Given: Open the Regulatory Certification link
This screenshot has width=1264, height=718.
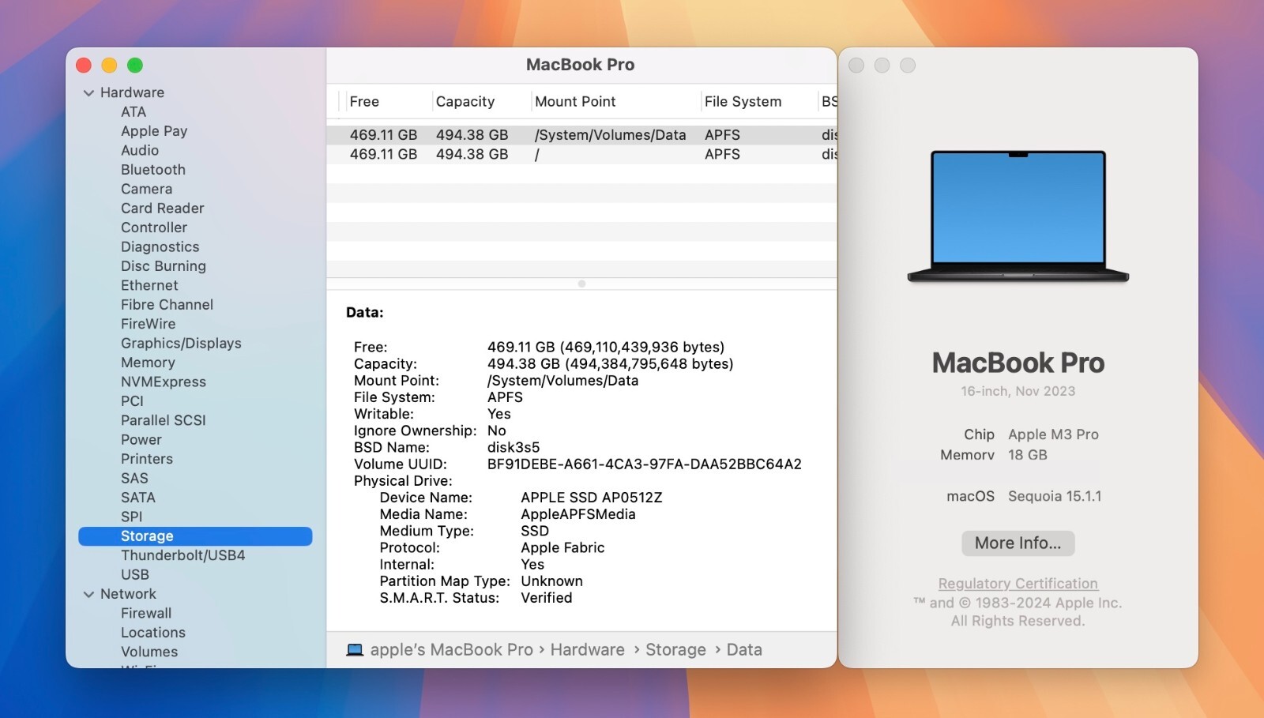Looking at the screenshot, I should (1018, 584).
